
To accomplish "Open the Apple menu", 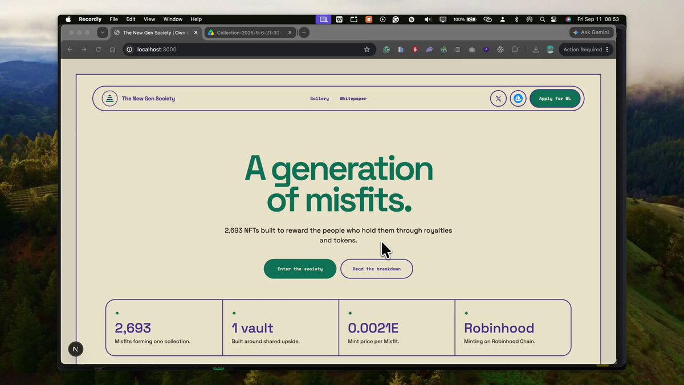I will 68,19.
